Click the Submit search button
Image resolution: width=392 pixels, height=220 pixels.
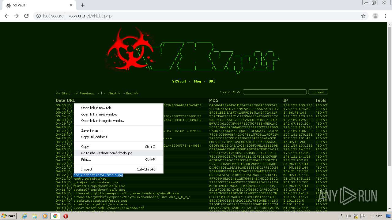point(318,92)
